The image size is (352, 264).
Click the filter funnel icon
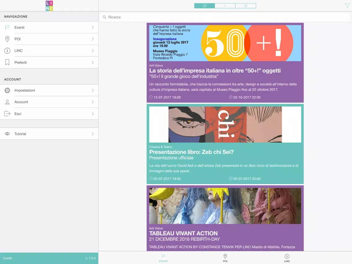click(x=347, y=6)
